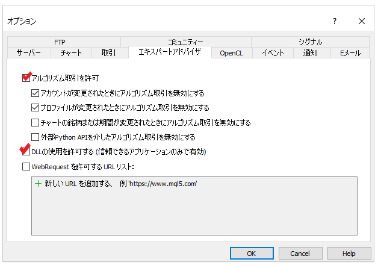Image resolution: width=378 pixels, height=268 pixels.
Task: Toggle アルゴリズム取引を許可 checkbox
Action: tap(26, 78)
